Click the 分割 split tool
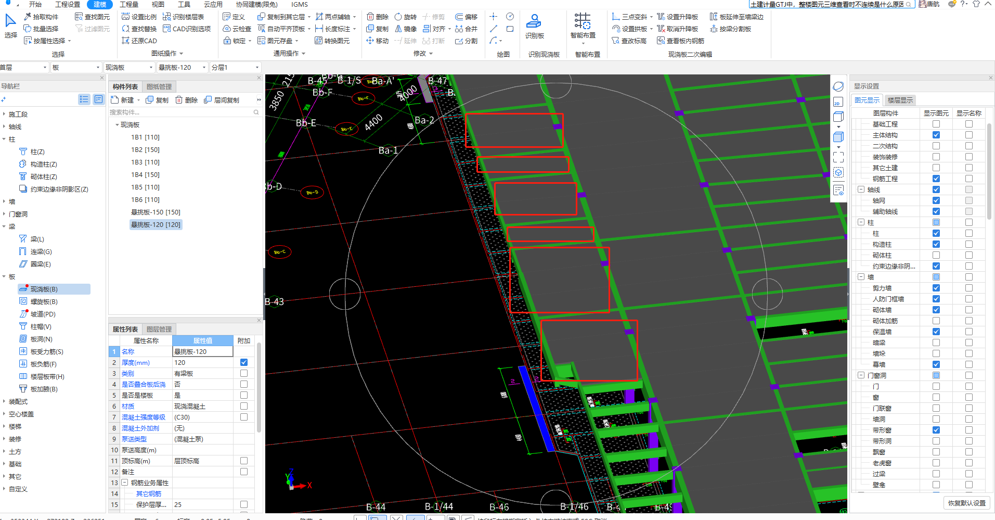The image size is (995, 520). 466,41
